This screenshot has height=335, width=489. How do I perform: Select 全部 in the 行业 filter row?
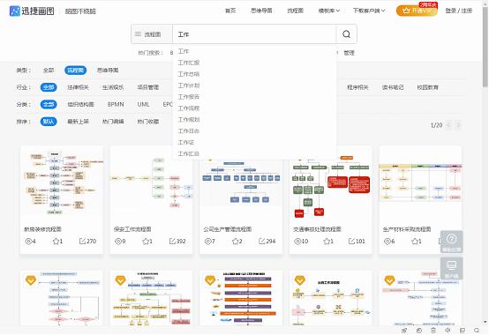click(x=49, y=87)
